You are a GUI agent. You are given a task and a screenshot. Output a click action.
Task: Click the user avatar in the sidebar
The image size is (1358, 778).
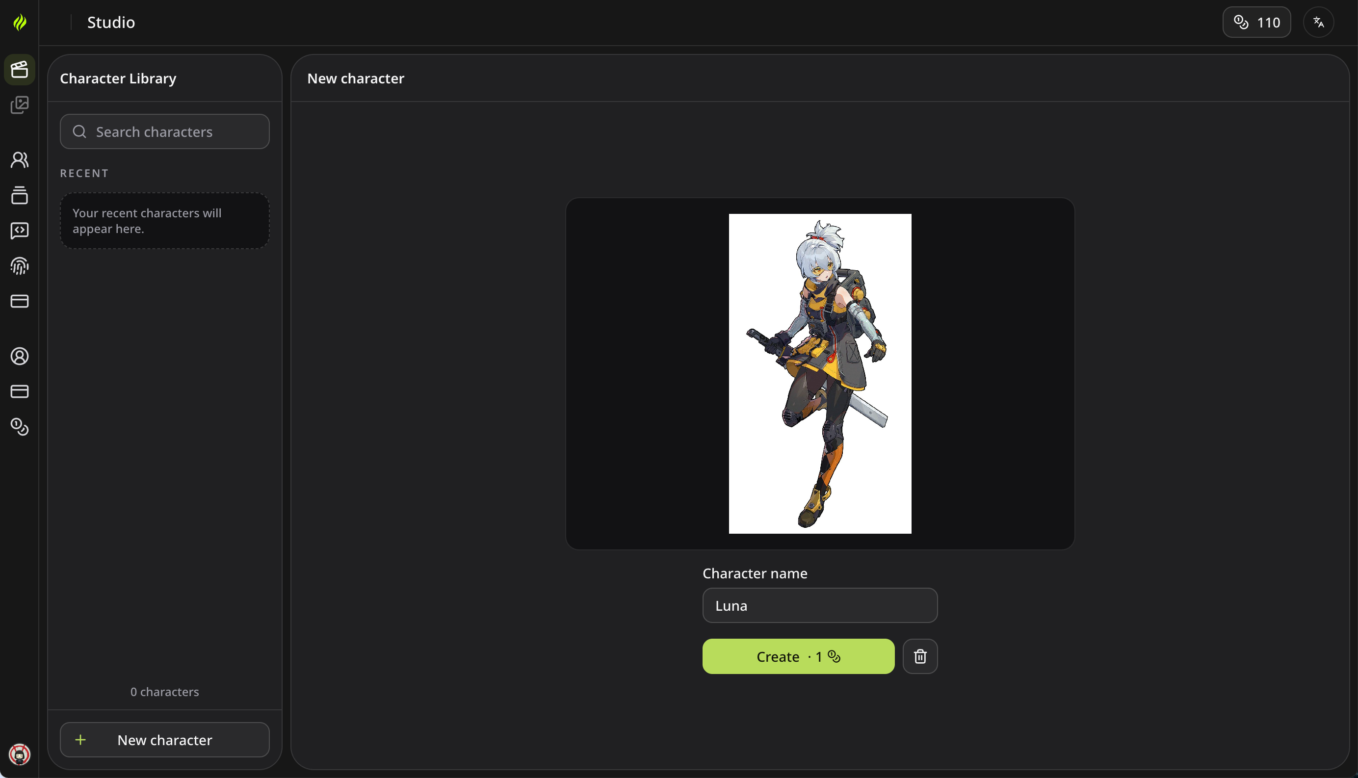(x=20, y=754)
